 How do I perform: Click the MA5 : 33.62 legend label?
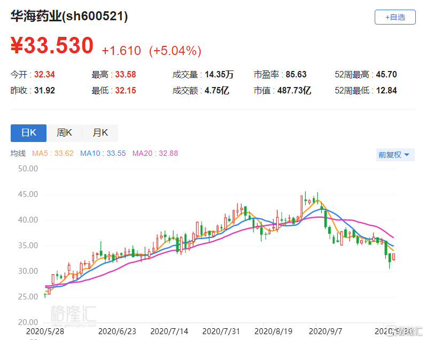click(x=53, y=153)
